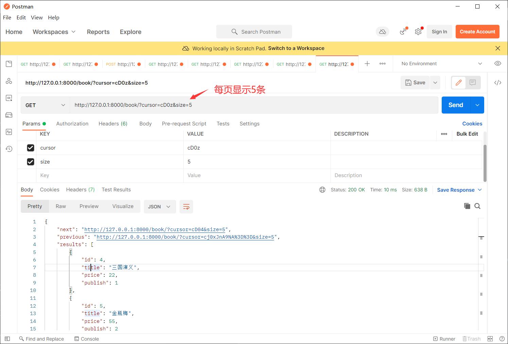The height and width of the screenshot is (344, 508).
Task: Open the No Environment selector
Action: 441,64
